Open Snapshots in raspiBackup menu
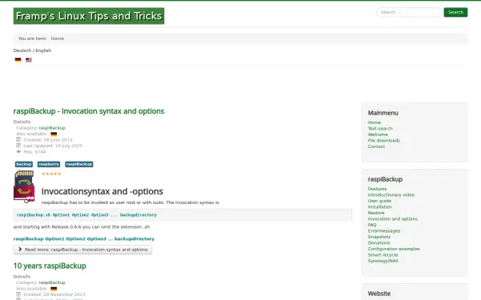 [379, 237]
